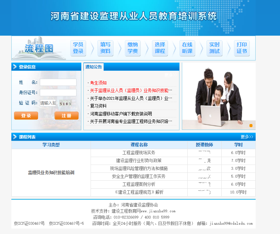Click the 在线听课 flow step icon

pos(187,48)
